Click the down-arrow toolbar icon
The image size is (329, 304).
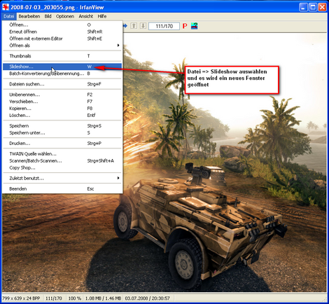(143, 26)
